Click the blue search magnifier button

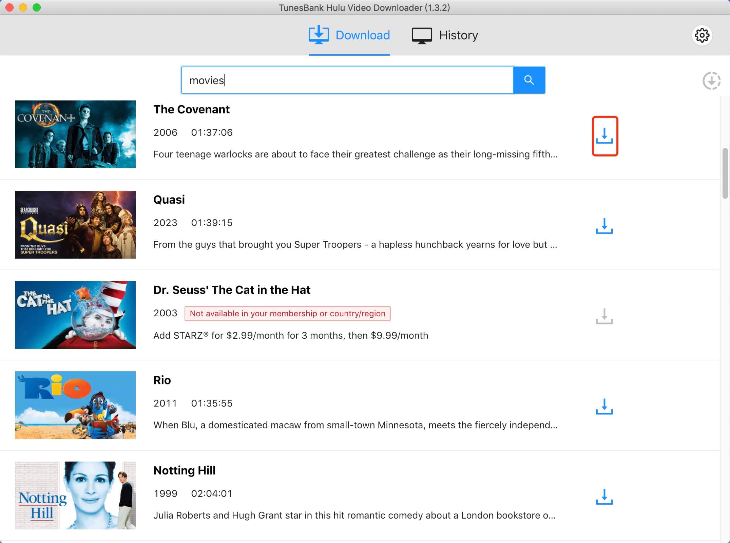click(x=529, y=80)
